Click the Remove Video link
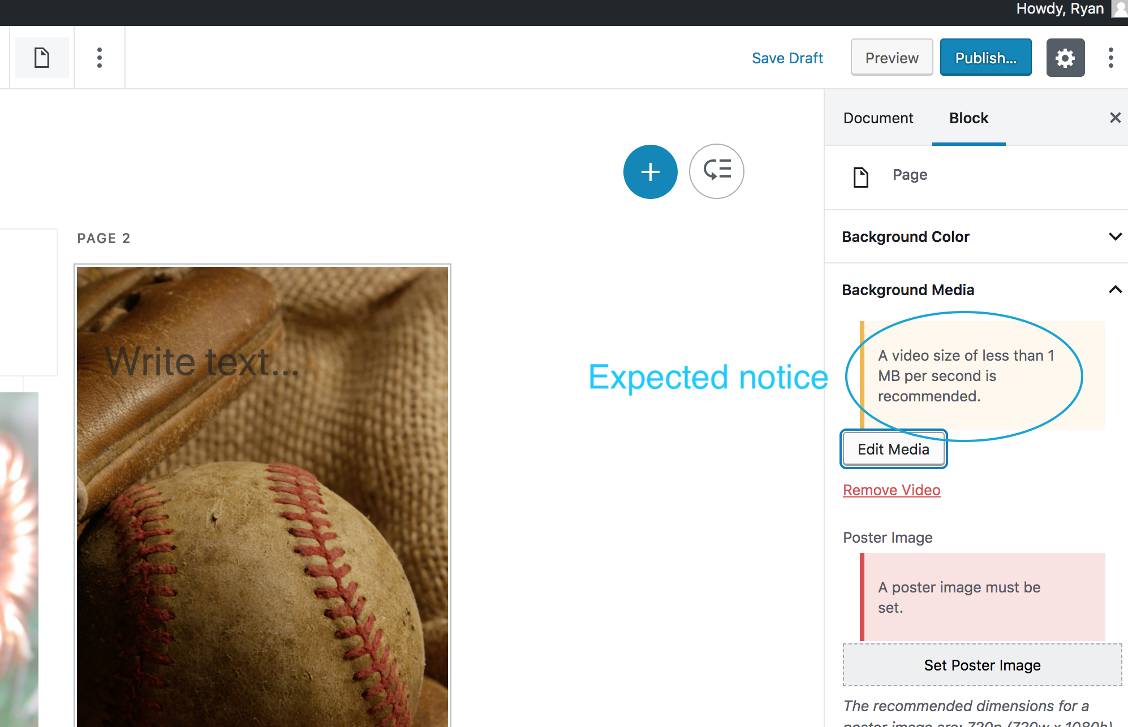The image size is (1128, 727). [892, 490]
